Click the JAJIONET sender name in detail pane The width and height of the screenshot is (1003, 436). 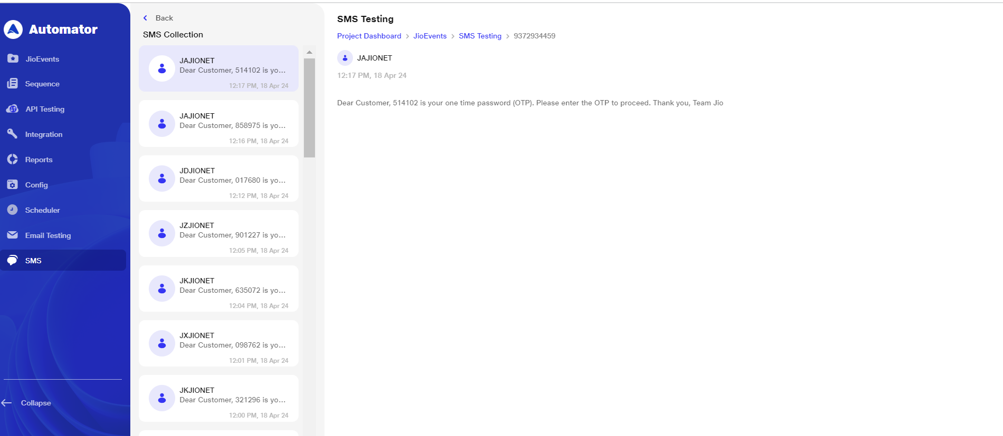[x=375, y=58]
